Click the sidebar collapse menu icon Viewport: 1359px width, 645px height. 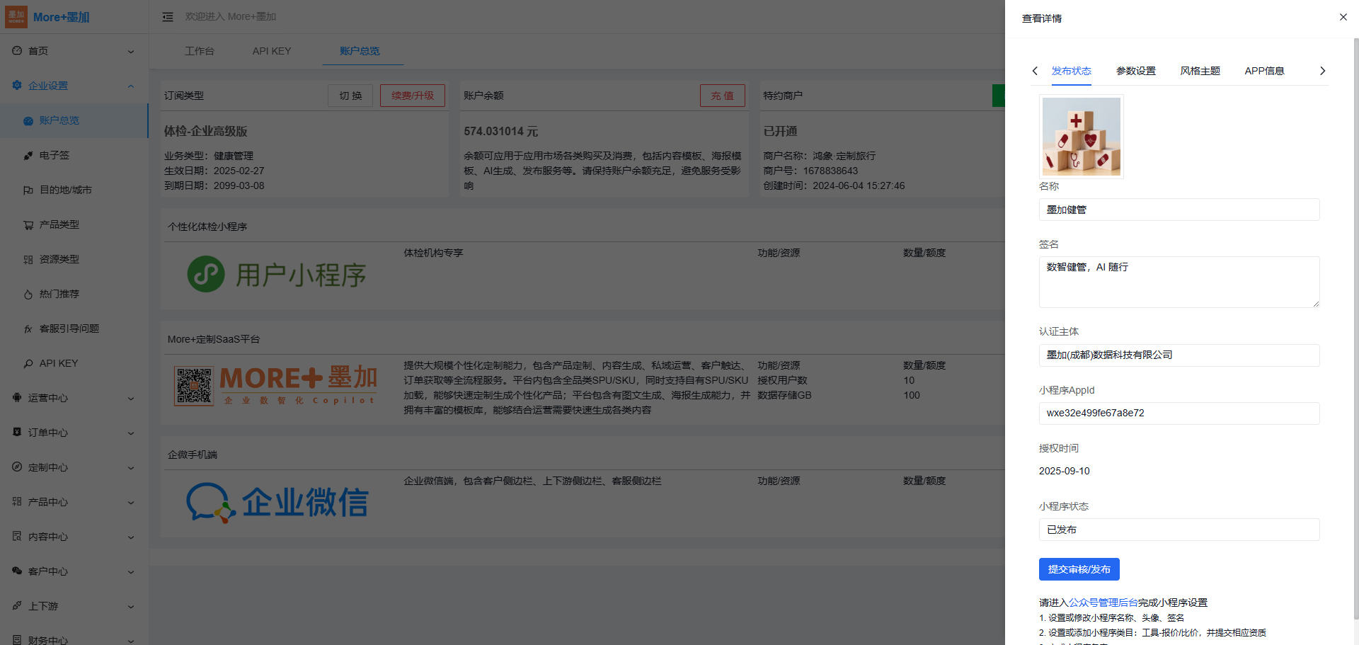point(168,17)
